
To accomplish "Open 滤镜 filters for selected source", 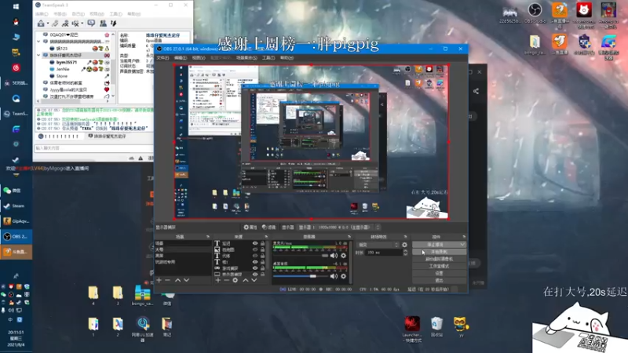I will 268,227.
